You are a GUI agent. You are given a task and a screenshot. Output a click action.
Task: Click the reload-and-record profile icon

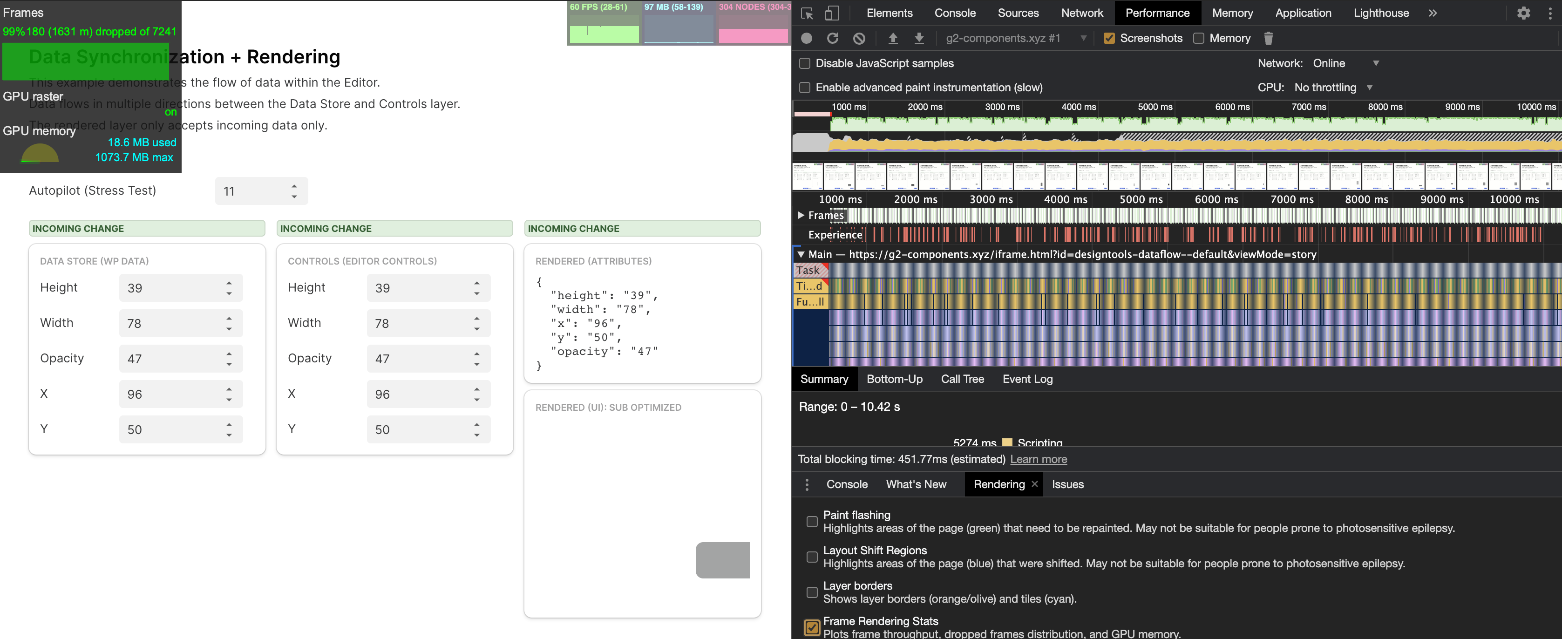[833, 38]
